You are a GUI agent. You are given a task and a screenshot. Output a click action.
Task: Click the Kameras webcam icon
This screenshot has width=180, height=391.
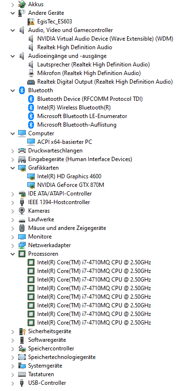[x=22, y=211]
